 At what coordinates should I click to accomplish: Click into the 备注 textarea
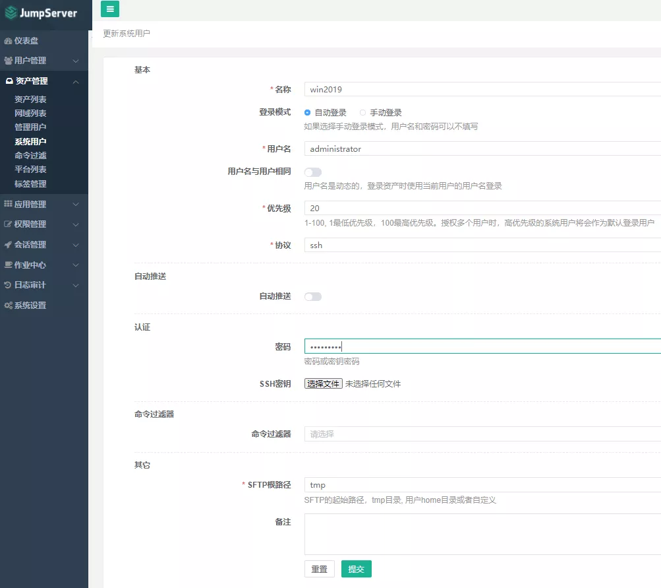[481, 534]
